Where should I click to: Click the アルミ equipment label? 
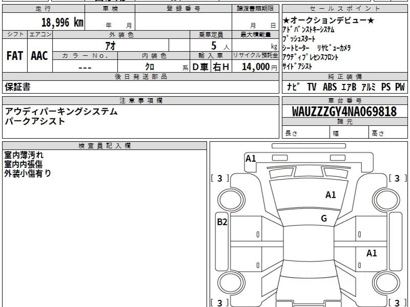coord(369,87)
